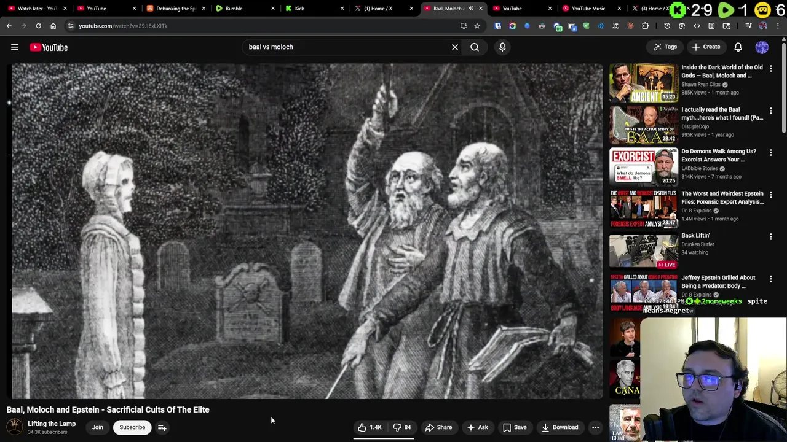This screenshot has width=787, height=442.
Task: Open 'Do Demons Walk Among Us?' thumbnail
Action: pos(643,166)
